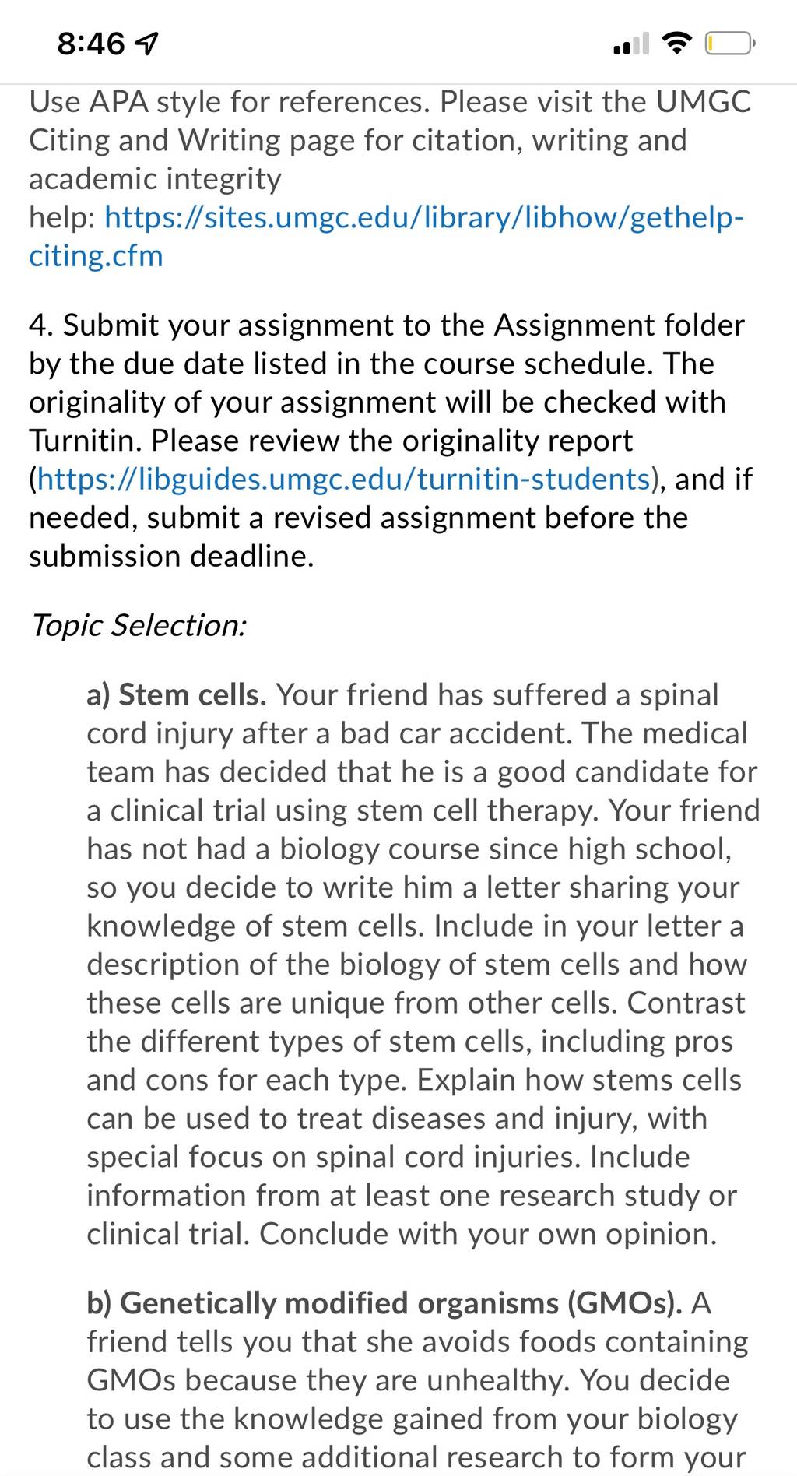Screen dimensions: 797x1476
Task: Tap the 'Topic Selection:' heading
Action: (x=139, y=625)
